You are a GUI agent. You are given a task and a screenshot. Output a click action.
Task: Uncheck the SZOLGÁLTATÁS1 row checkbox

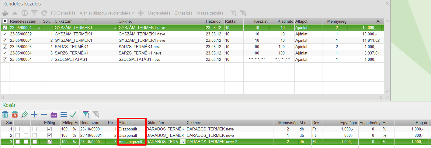pyautogui.click(x=5, y=59)
